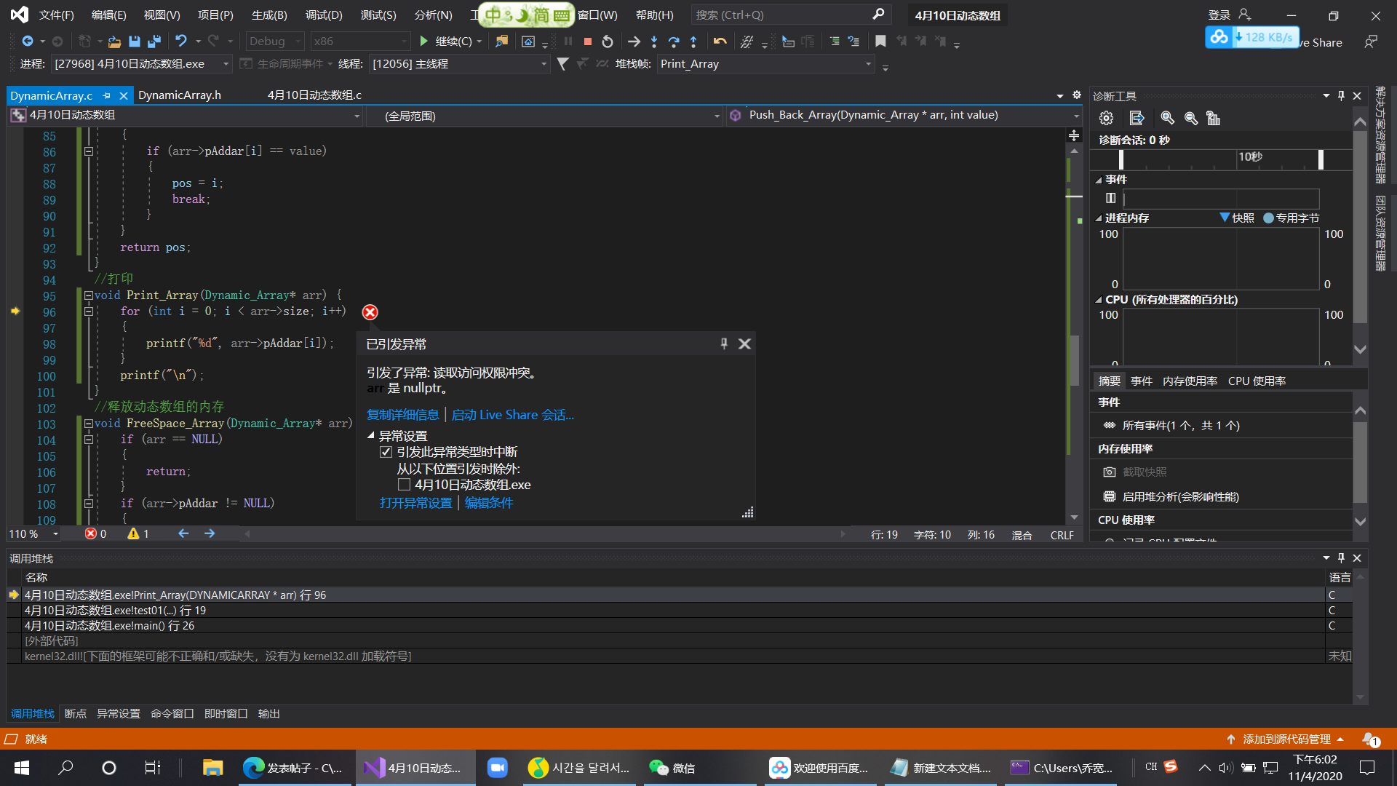
Task: Open diagnostic tools settings gear
Action: tap(1106, 118)
